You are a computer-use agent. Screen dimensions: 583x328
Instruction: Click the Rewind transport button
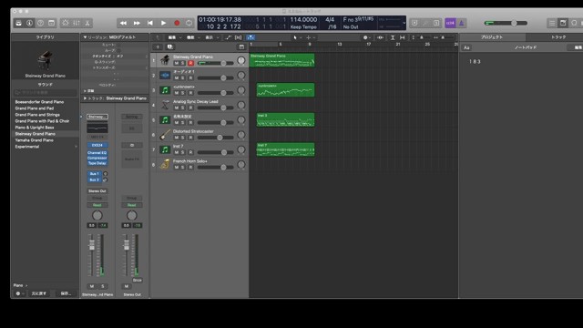pos(123,23)
